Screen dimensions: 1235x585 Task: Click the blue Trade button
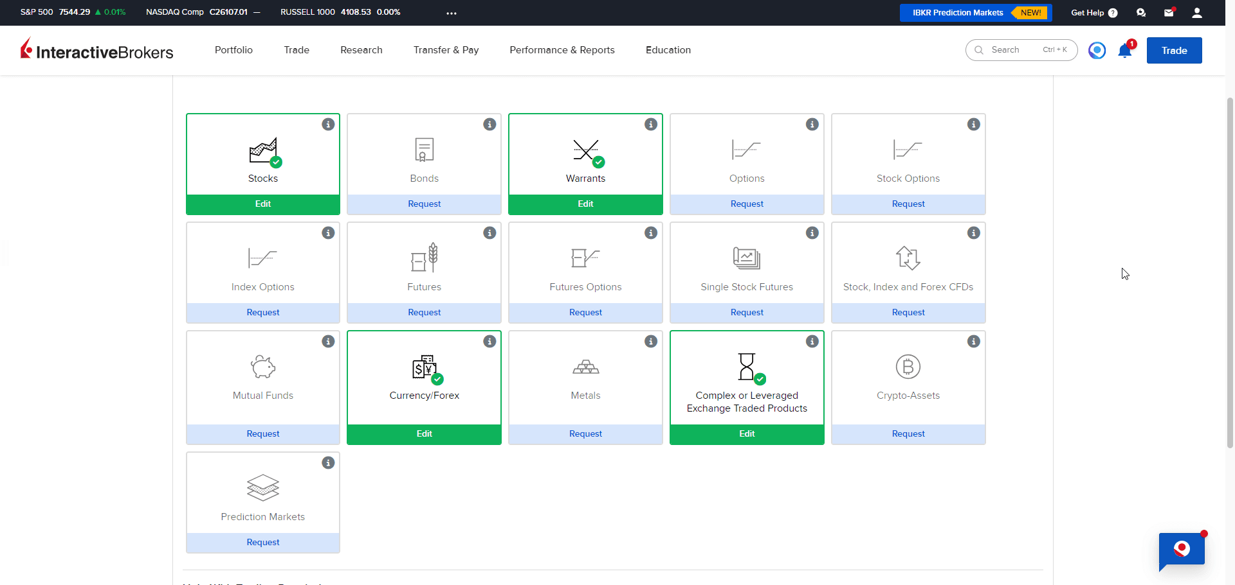coord(1174,51)
